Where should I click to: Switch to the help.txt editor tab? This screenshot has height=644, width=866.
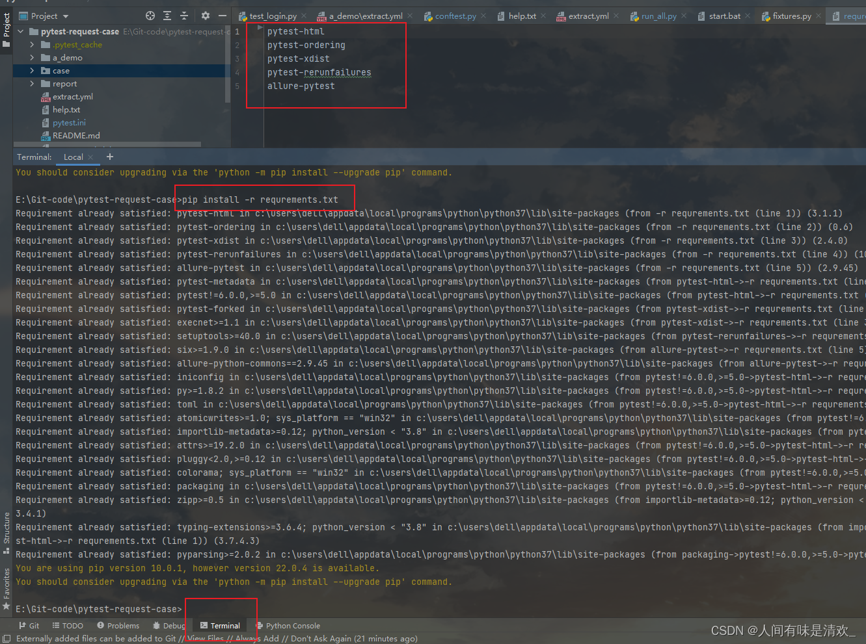(x=522, y=16)
